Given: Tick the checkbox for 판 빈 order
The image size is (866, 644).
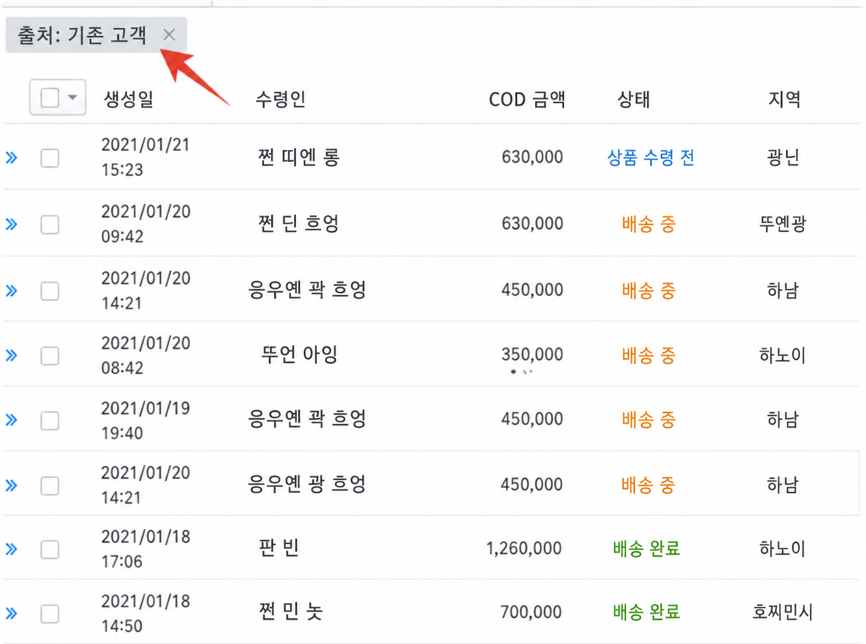Looking at the screenshot, I should pyautogui.click(x=50, y=549).
